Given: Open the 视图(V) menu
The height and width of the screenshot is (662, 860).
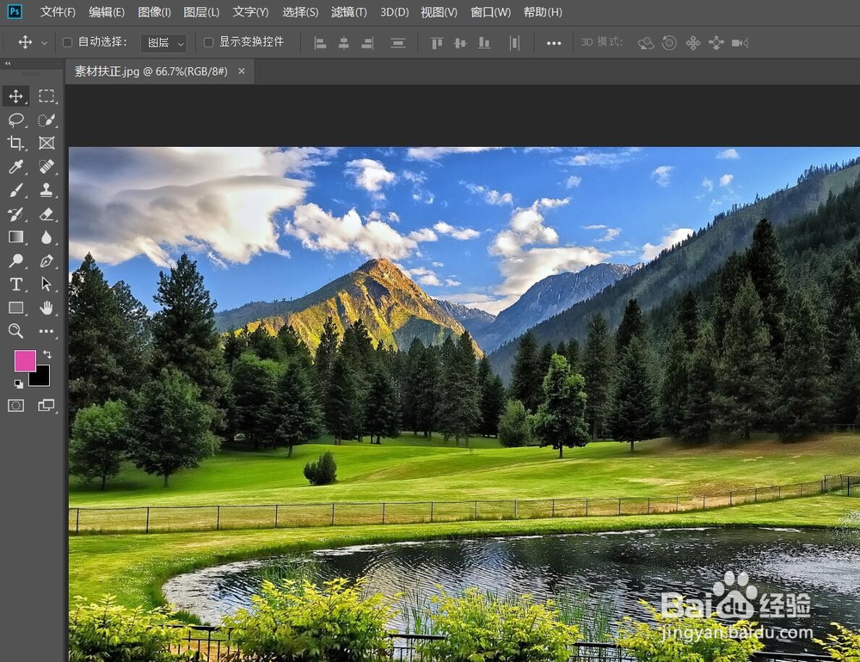Looking at the screenshot, I should (439, 12).
